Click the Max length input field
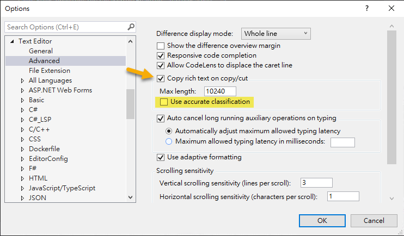 221,91
